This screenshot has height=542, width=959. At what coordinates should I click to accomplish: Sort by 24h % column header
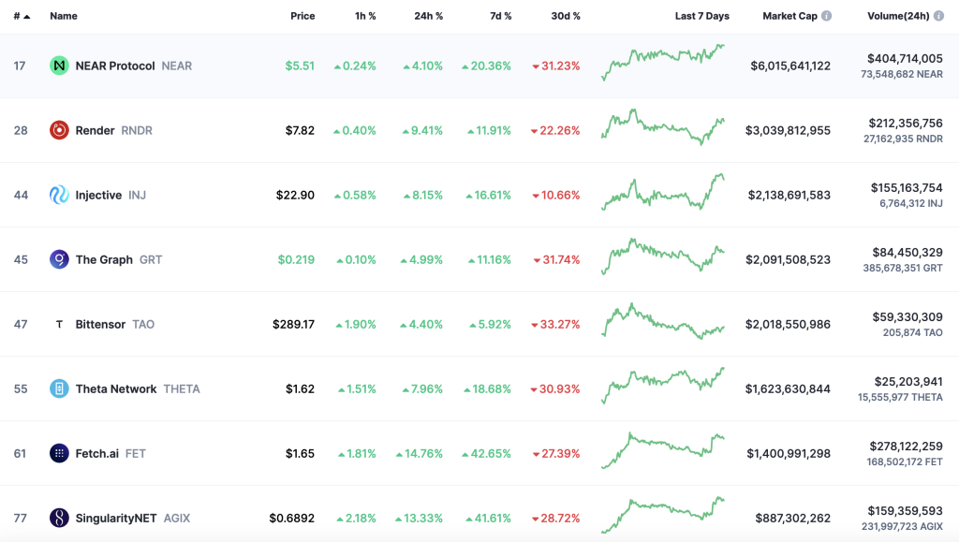[428, 16]
